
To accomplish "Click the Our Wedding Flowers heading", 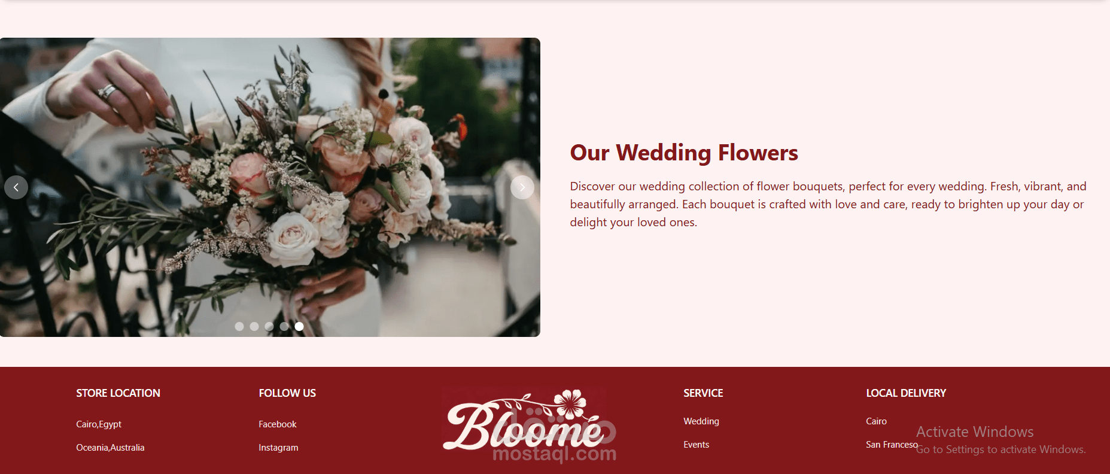I will [684, 153].
